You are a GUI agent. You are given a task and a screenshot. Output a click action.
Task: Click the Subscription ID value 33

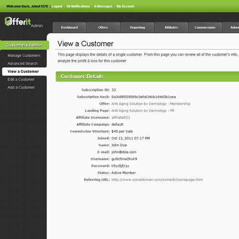114,90
